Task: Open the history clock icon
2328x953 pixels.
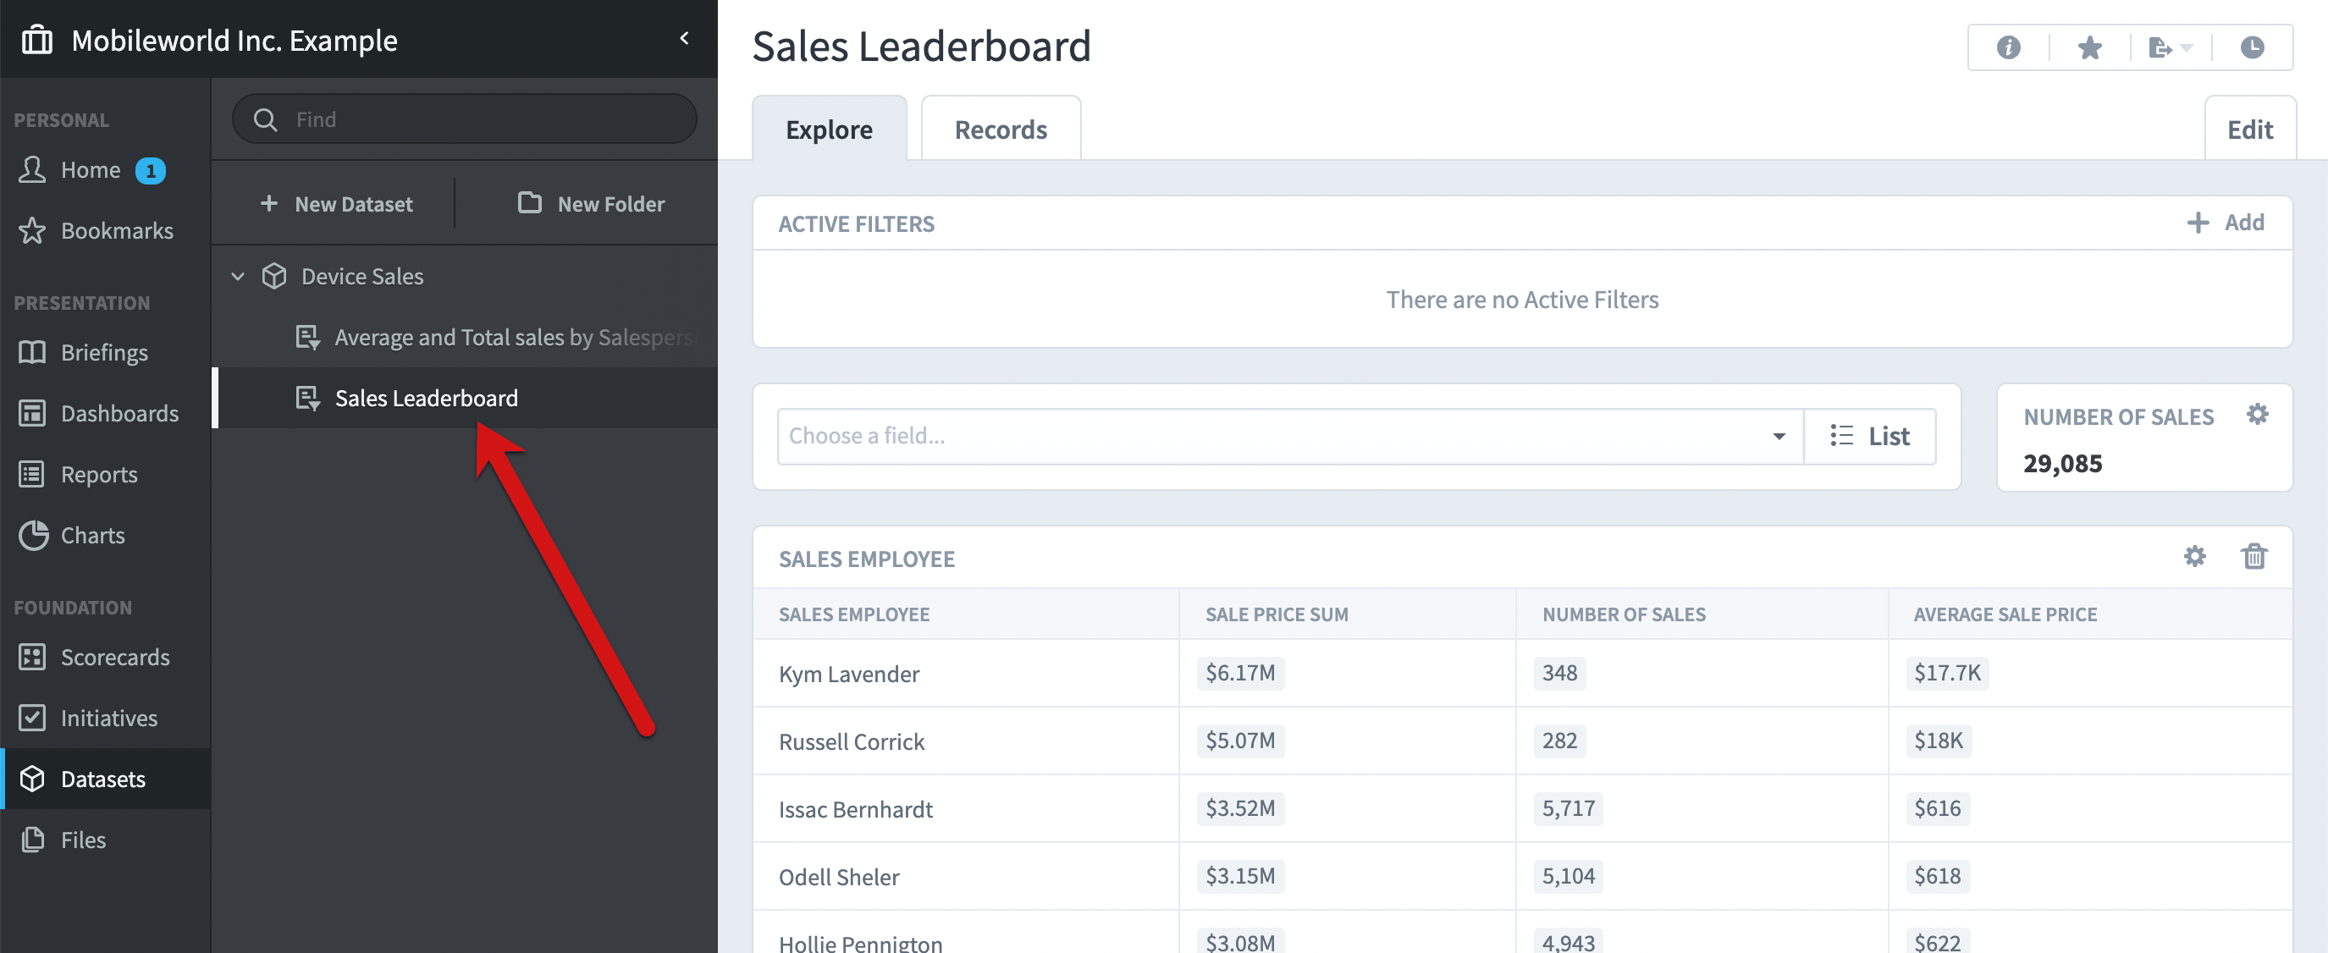Action: pyautogui.click(x=2252, y=47)
